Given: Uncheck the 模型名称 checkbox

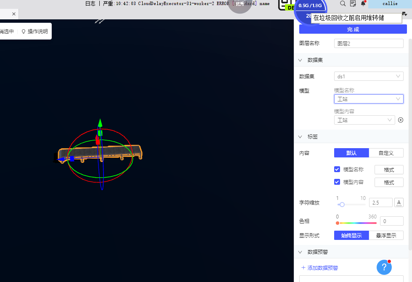Looking at the screenshot, I should [337, 169].
